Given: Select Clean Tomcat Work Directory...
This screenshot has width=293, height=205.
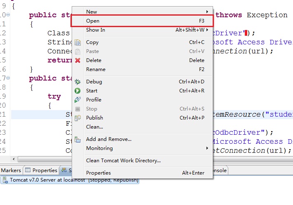Looking at the screenshot, I should coord(142,161).
